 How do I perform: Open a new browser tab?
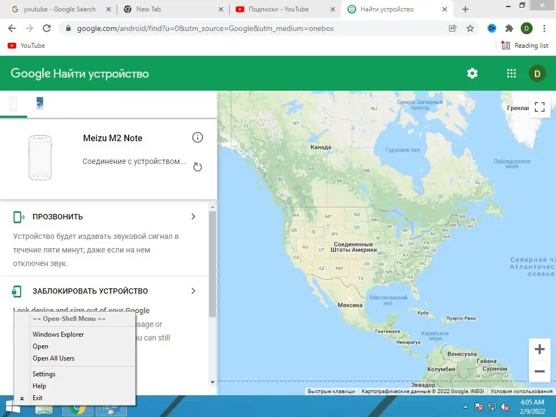coord(465,10)
